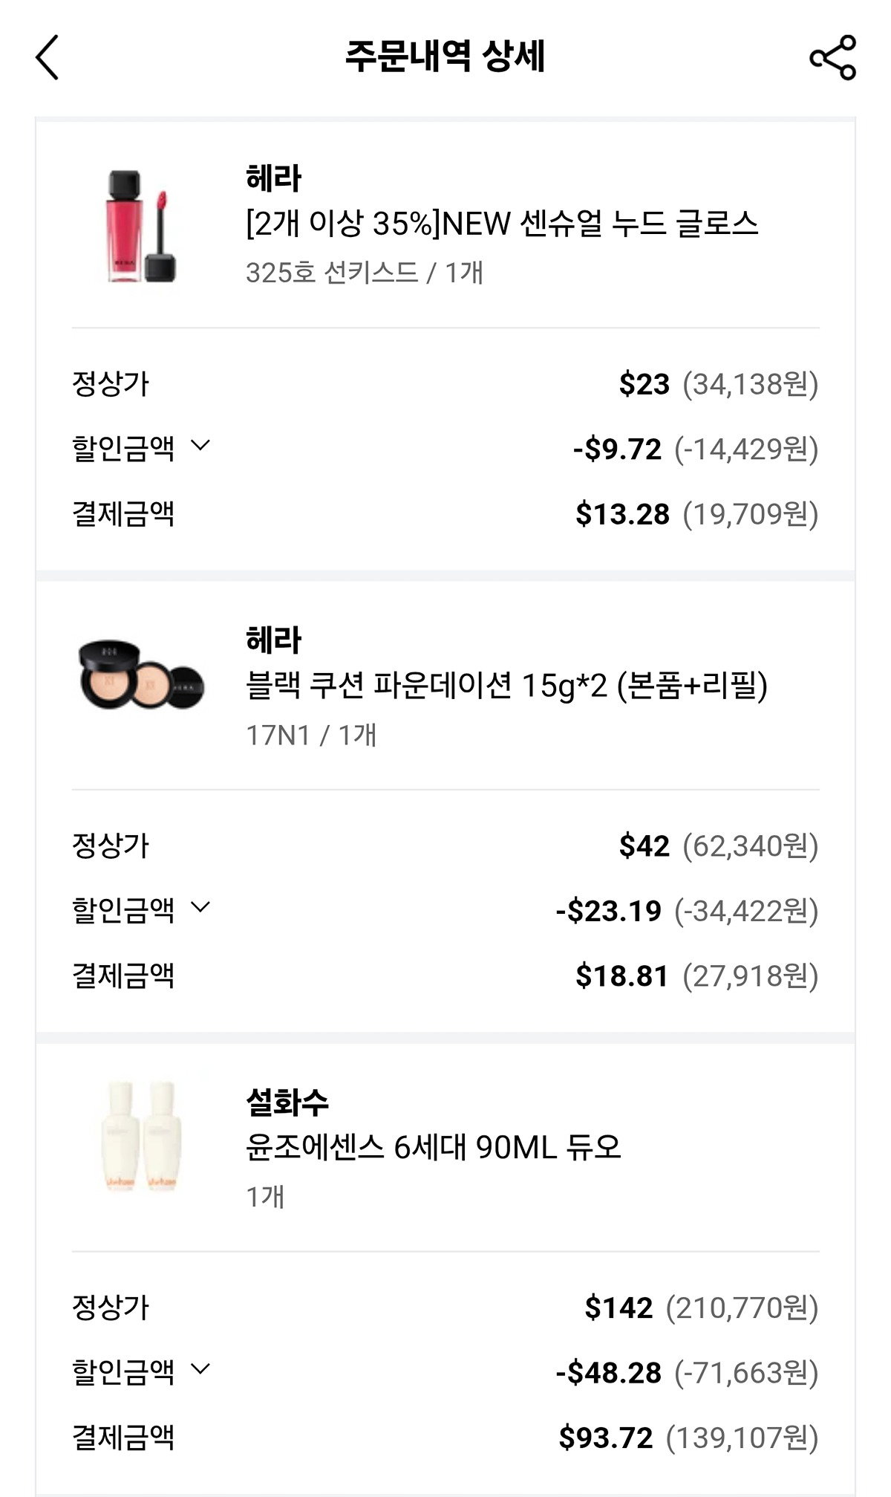Tap the 할인금액 label under the lip gloss
Image resolution: width=891 pixels, height=1497 pixels.
tap(123, 448)
